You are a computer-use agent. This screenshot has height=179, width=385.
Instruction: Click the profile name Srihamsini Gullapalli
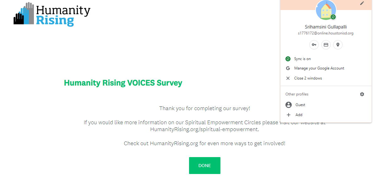click(x=326, y=27)
